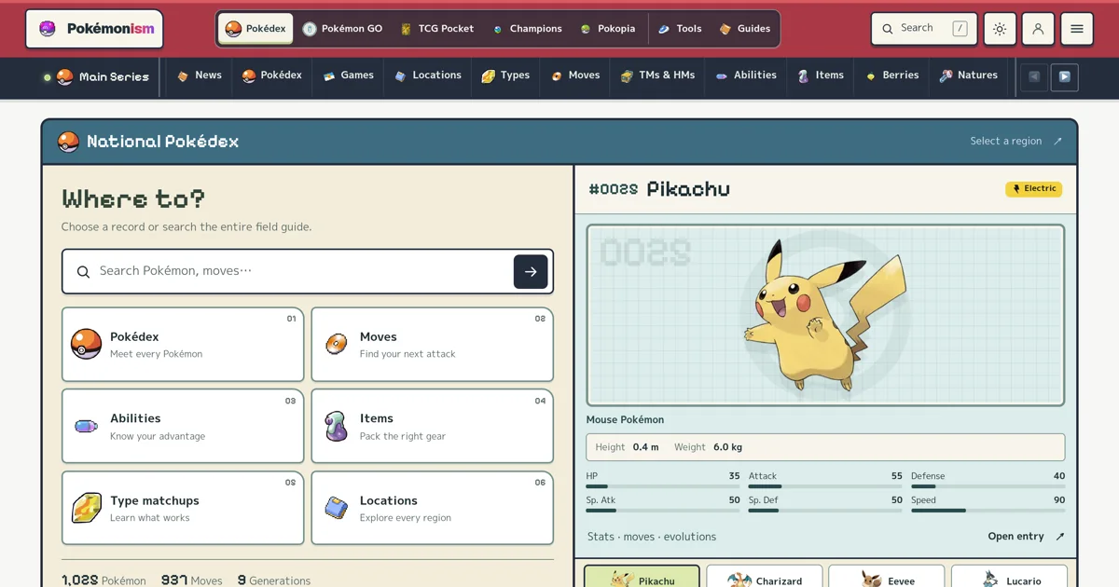
Task: Open the Select a region link
Action: tap(1015, 141)
